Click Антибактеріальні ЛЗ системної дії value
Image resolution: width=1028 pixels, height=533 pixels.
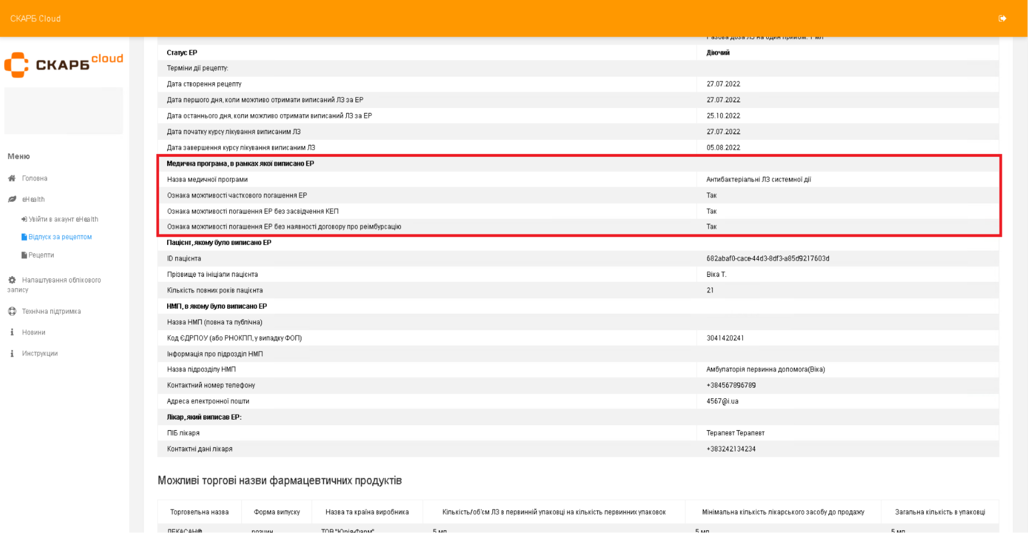click(758, 179)
